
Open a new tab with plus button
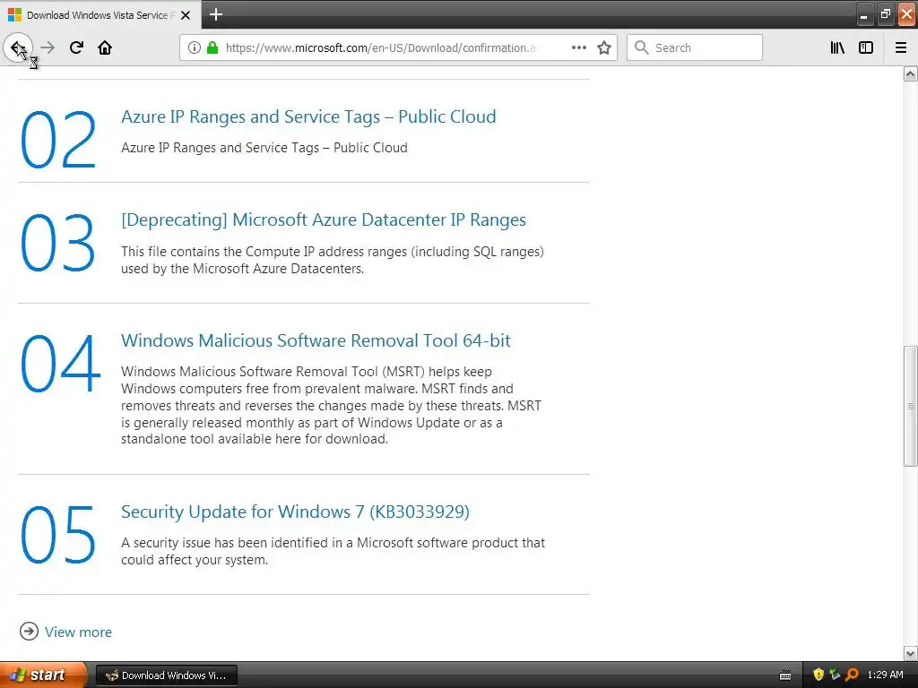pyautogui.click(x=216, y=14)
